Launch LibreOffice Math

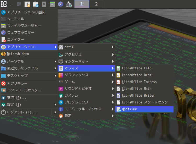coord(144,89)
